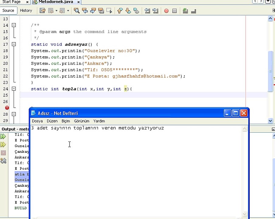Click the Forward navigation arrow icon
Screen dimensions: 275x219
pyautogui.click(x=62, y=11)
